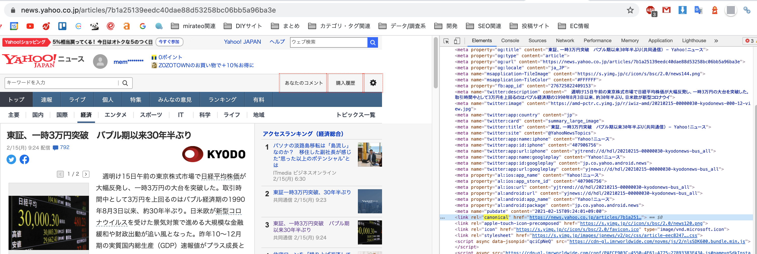Open the panda icon bookmark
Image resolution: width=757 pixels, height=254 pixels.
point(94,26)
